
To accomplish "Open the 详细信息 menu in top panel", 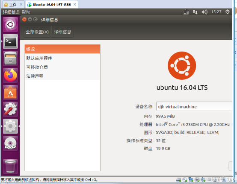I will (x=11, y=12).
